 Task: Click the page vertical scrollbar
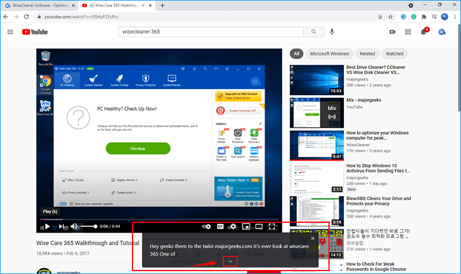click(459, 67)
